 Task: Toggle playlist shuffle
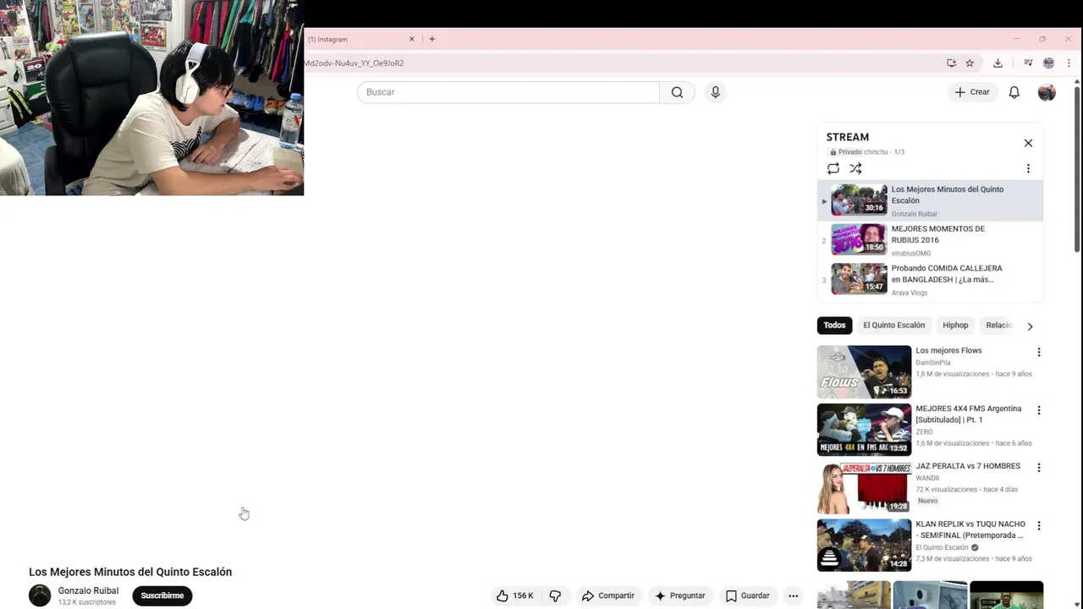tap(855, 168)
